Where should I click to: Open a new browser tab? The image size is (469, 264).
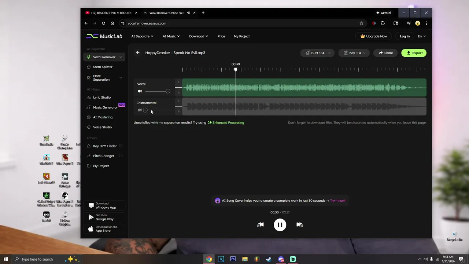tap(203, 13)
